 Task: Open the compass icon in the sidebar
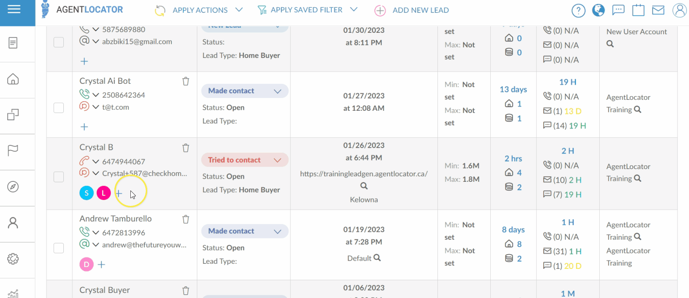pyautogui.click(x=13, y=187)
